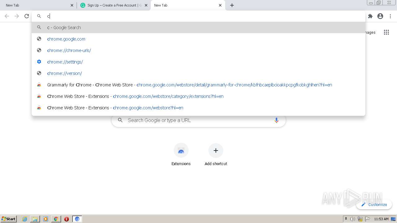Screen dimensions: 397x223
Task: Start voice search with microphone icon
Action: point(276,120)
